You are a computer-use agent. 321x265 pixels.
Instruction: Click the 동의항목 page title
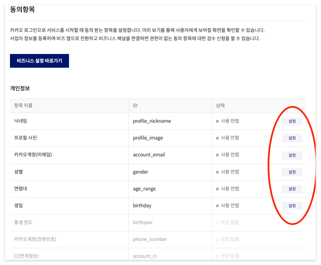pyautogui.click(x=22, y=9)
